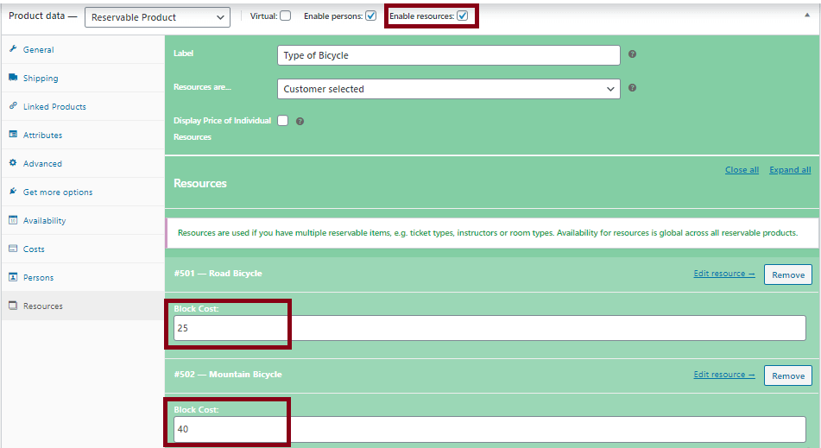821x448 pixels.
Task: Remove the Road Bicycle resource
Action: (x=787, y=274)
